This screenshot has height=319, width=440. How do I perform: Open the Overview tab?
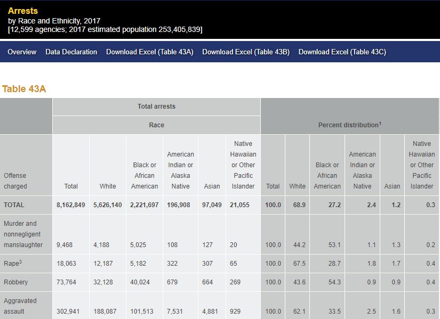pos(22,52)
